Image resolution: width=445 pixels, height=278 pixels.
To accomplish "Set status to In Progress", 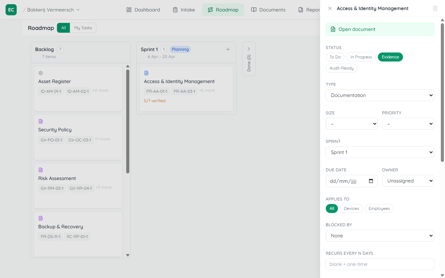I will 361,57.
